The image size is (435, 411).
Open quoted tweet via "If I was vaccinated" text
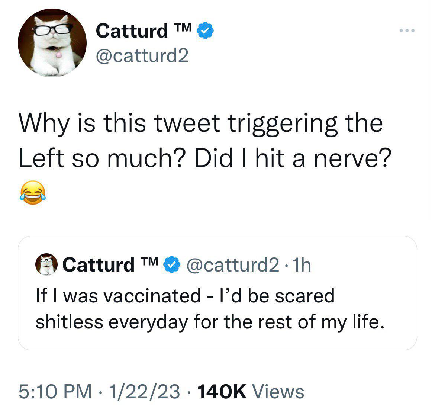[119, 296]
